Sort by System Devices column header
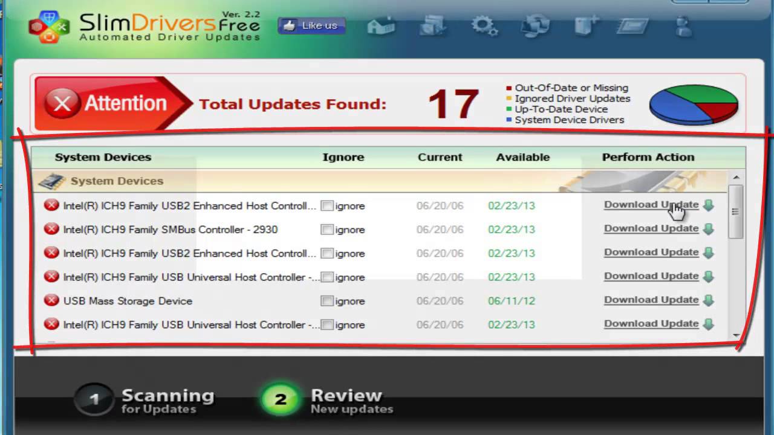Image resolution: width=774 pixels, height=435 pixels. (x=103, y=157)
